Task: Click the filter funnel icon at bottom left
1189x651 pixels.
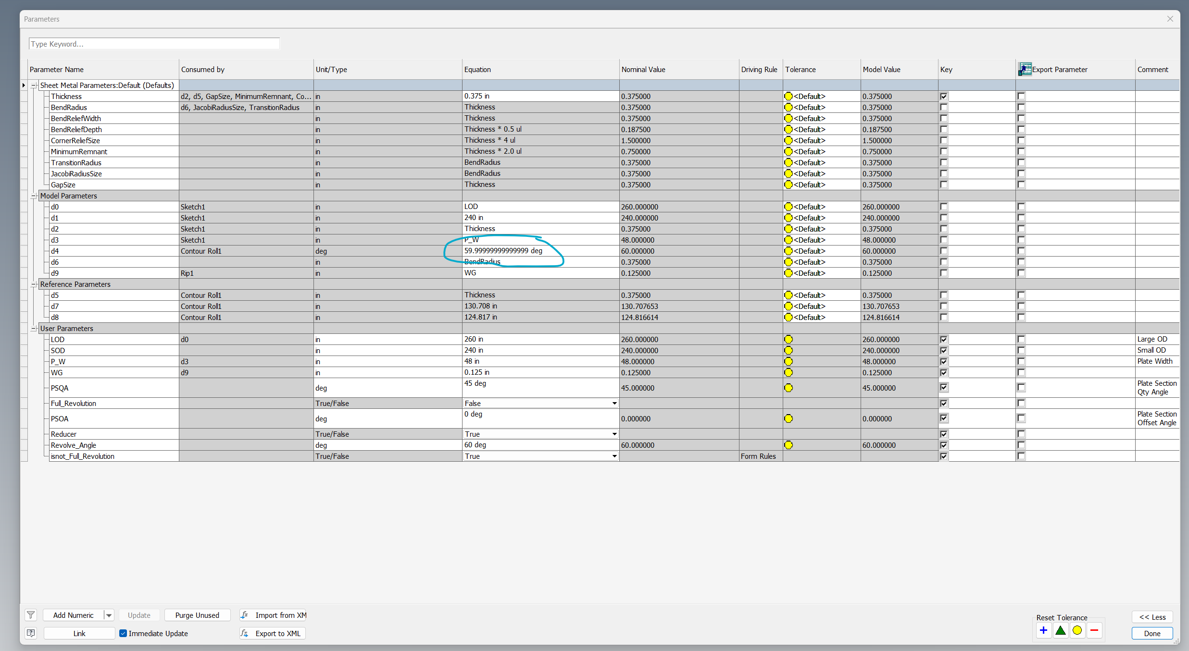Action: click(x=31, y=615)
